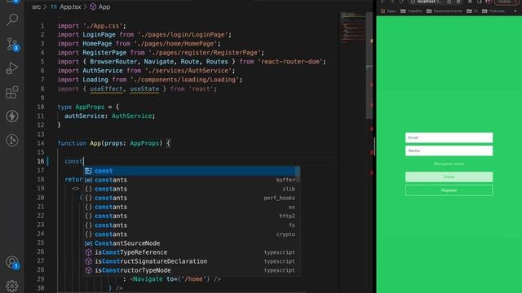Open the Source Control view

(x=12, y=44)
